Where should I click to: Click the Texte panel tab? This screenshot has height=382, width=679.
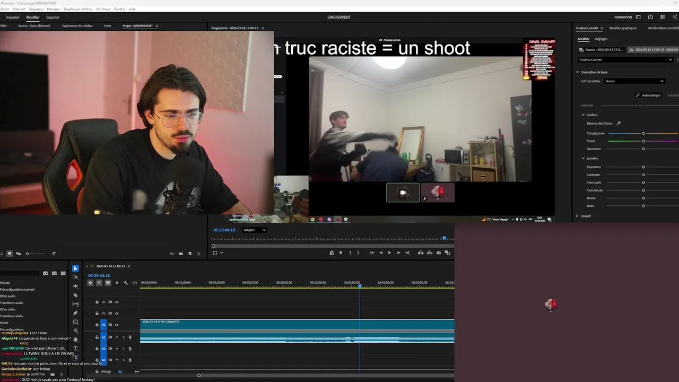coord(108,25)
